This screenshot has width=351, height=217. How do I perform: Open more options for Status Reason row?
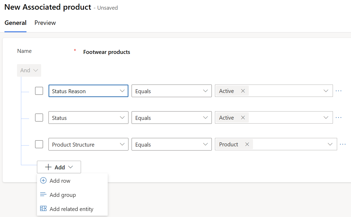(339, 91)
